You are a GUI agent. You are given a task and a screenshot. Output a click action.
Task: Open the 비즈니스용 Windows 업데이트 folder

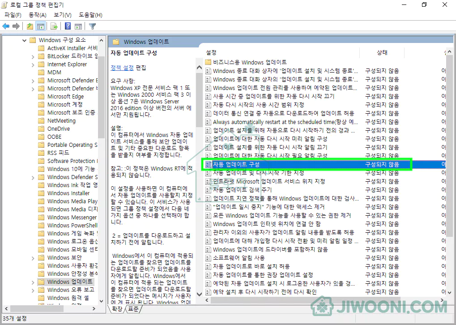pyautogui.click(x=246, y=62)
